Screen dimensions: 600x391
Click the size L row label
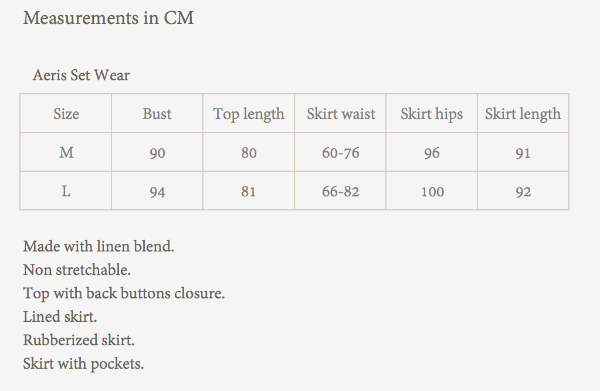tap(66, 191)
